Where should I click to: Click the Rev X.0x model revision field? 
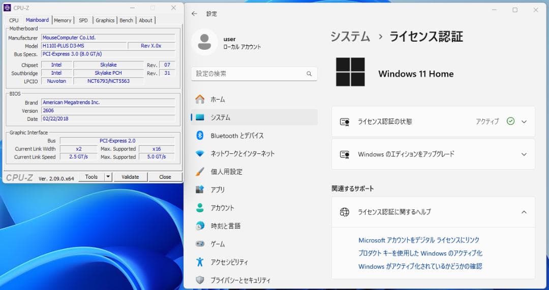coord(151,46)
